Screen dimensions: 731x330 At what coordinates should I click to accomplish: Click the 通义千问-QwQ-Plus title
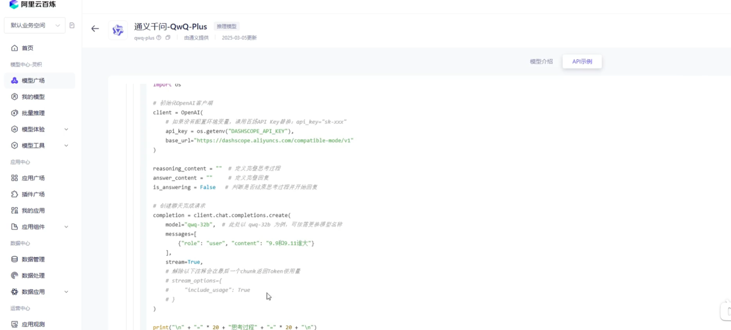pos(170,26)
